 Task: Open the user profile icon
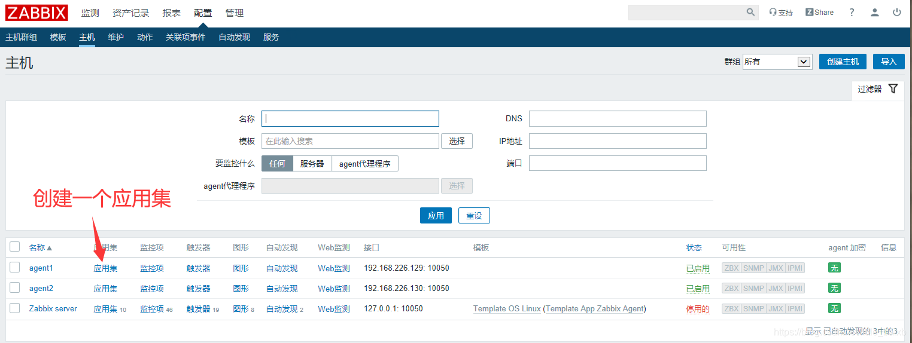pyautogui.click(x=875, y=13)
